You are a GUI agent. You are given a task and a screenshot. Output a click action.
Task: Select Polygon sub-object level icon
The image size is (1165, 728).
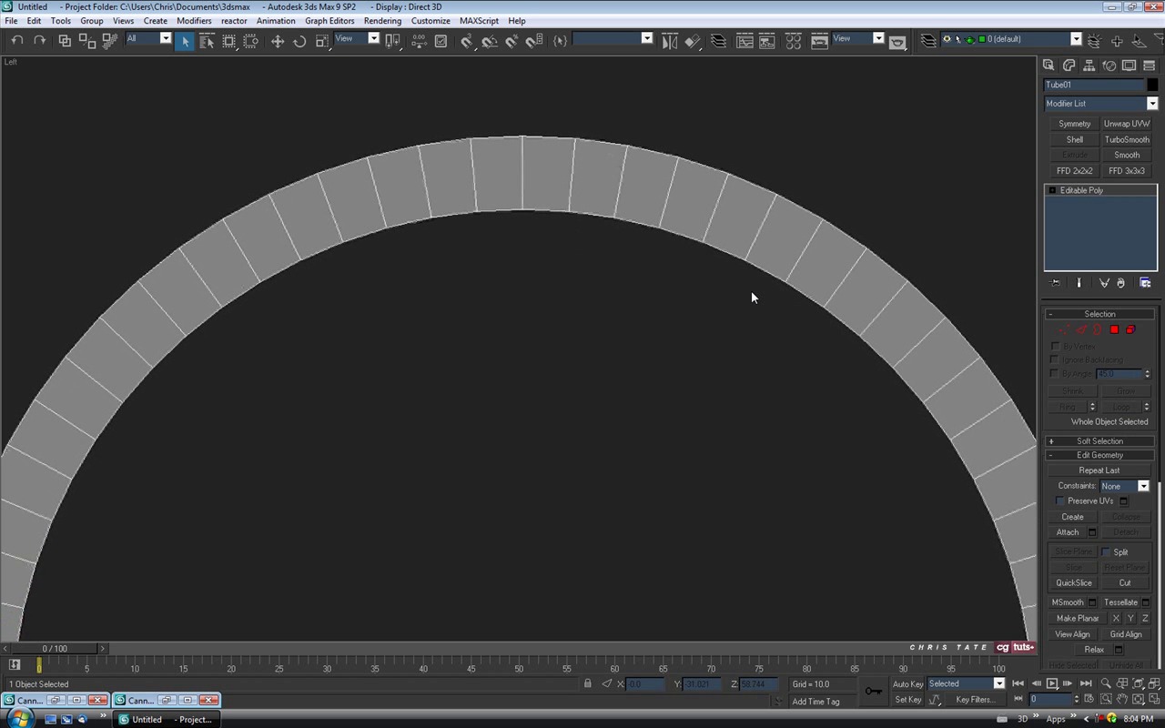coord(1114,329)
